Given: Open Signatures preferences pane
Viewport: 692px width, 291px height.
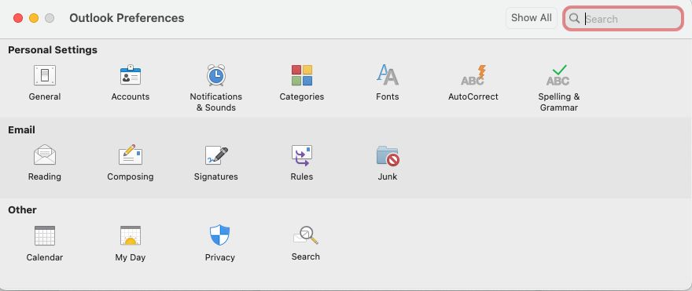Looking at the screenshot, I should [x=216, y=155].
